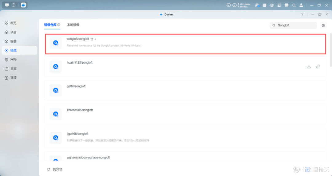Open the 管理 management section
This screenshot has height=176, width=332.
(x=10, y=78)
